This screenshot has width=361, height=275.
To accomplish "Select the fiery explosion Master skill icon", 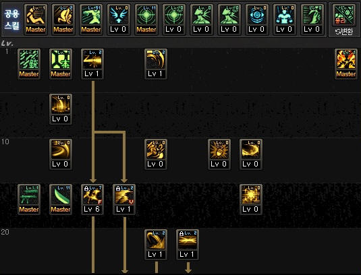I will [x=345, y=64].
